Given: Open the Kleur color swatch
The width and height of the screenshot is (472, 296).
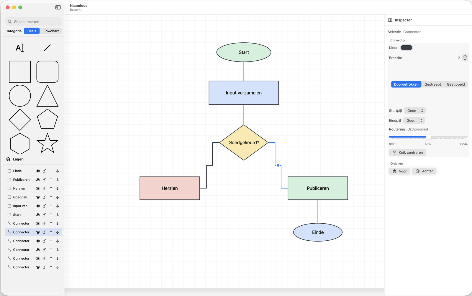Looking at the screenshot, I should pyautogui.click(x=406, y=48).
